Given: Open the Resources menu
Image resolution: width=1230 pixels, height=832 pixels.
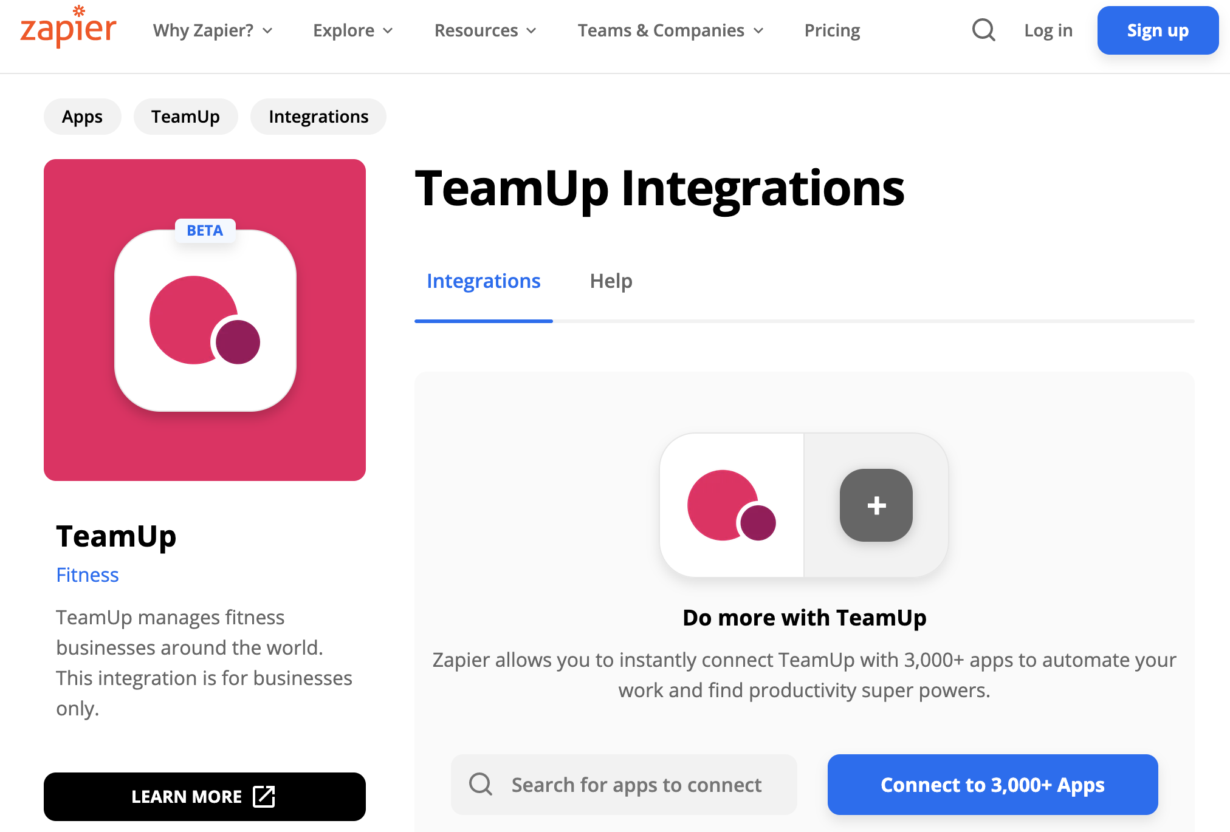Looking at the screenshot, I should (x=484, y=30).
